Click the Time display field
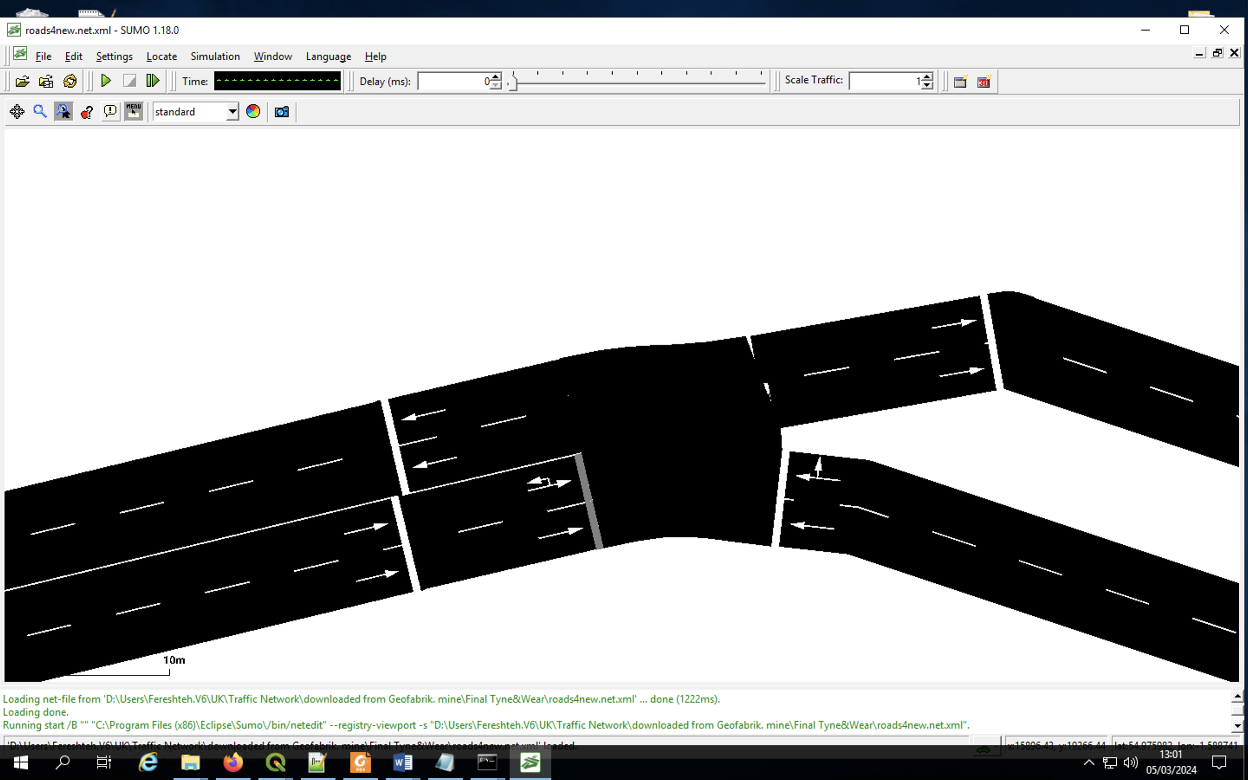The width and height of the screenshot is (1248, 780). 277,81
